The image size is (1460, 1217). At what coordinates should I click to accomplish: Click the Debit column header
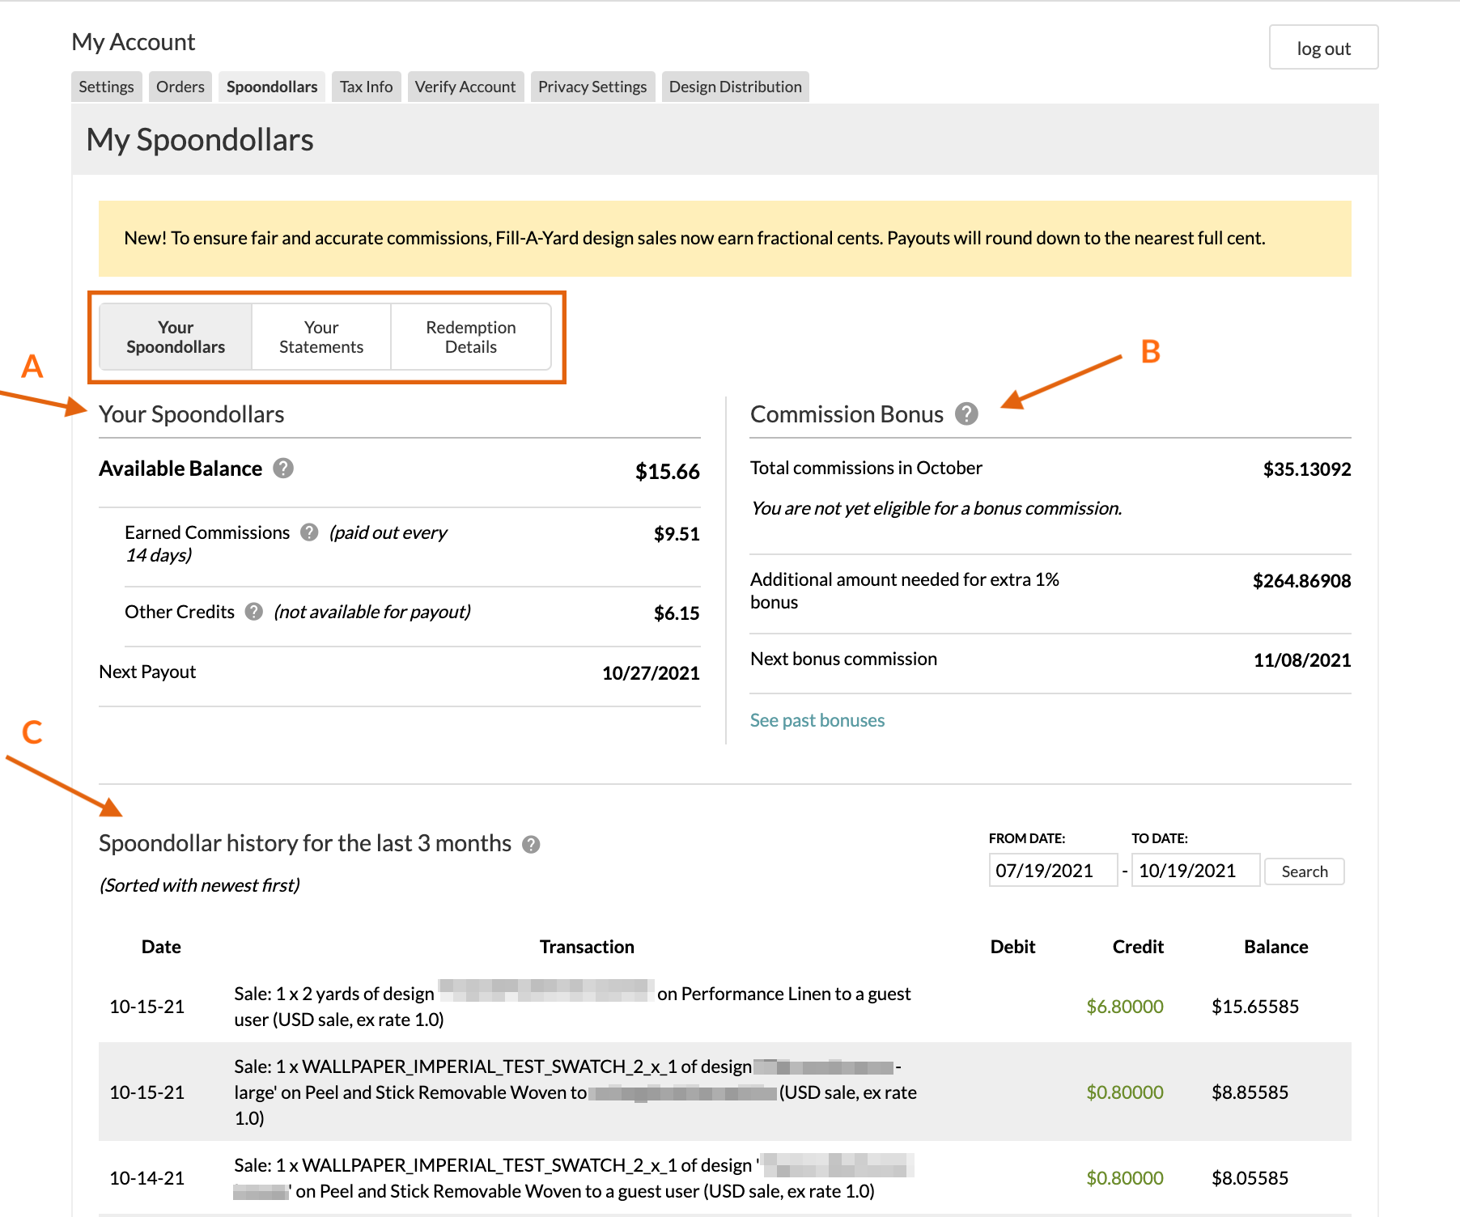1012,947
